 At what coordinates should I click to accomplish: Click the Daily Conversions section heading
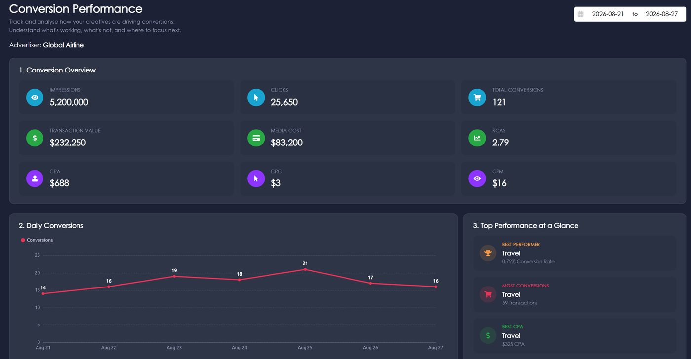pyautogui.click(x=51, y=226)
